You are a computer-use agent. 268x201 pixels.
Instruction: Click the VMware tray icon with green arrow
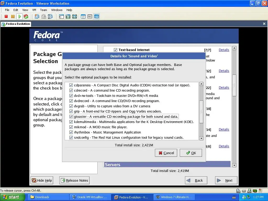pos(244,197)
